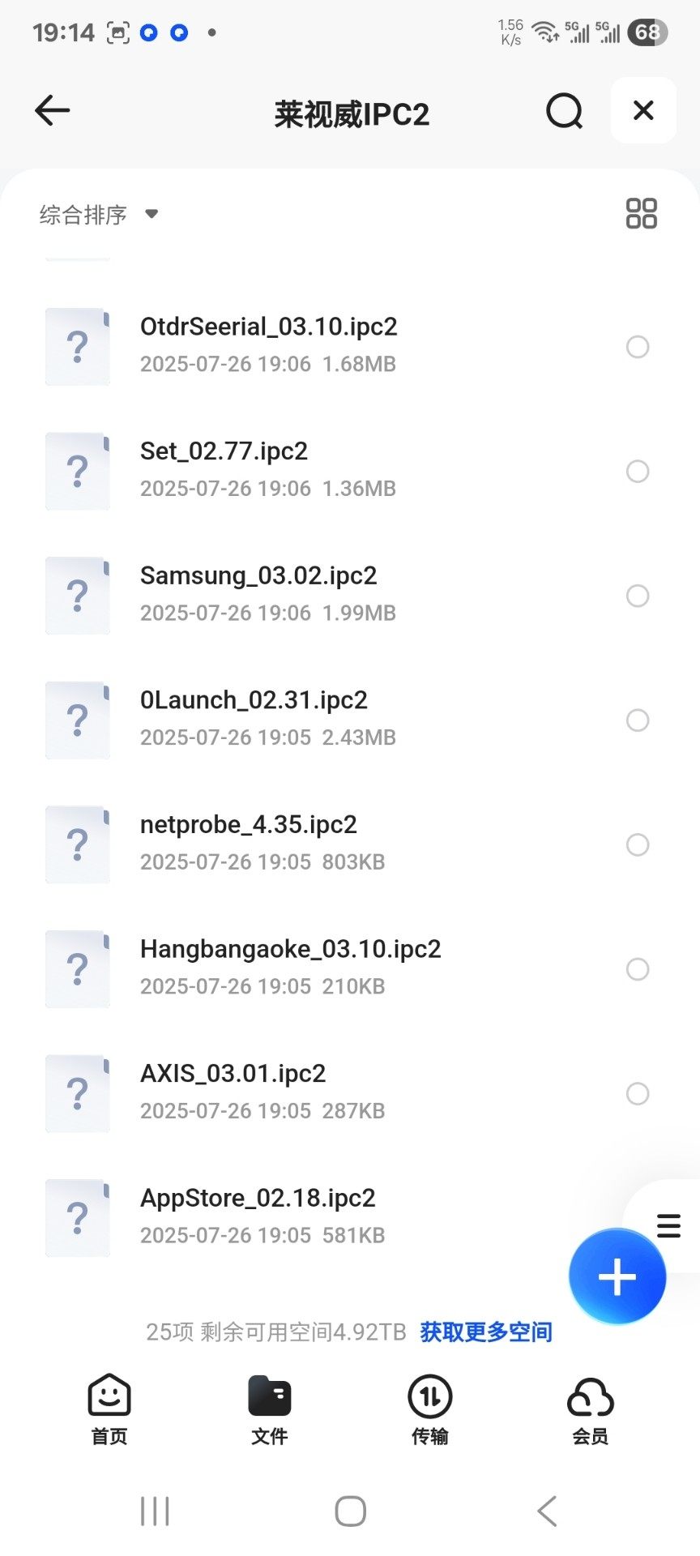
Task: Select the AXIS_03.01.ipc2 radio button
Action: coord(638,1093)
